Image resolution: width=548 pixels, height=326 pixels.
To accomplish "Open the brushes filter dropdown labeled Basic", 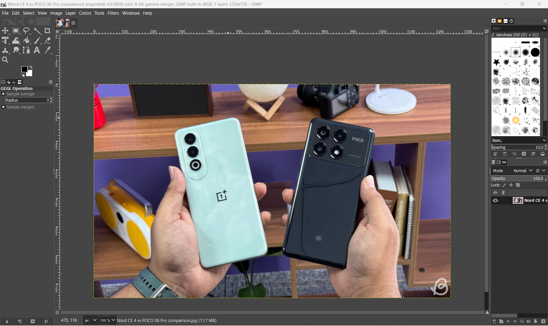I will 517,140.
